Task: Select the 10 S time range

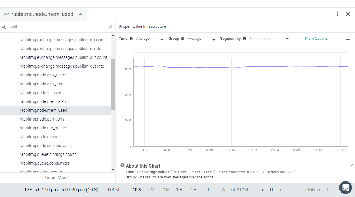Action: coord(137,190)
